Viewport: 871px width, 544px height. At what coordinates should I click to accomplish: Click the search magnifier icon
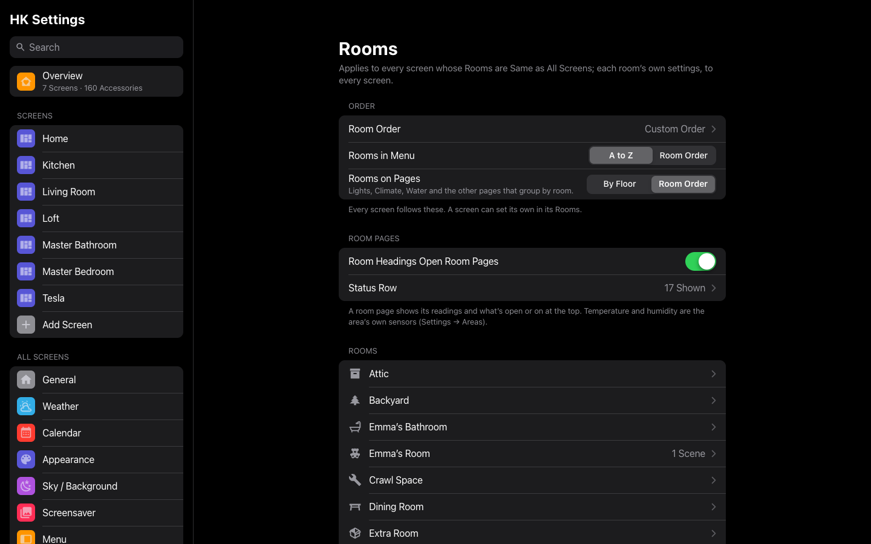click(x=21, y=47)
